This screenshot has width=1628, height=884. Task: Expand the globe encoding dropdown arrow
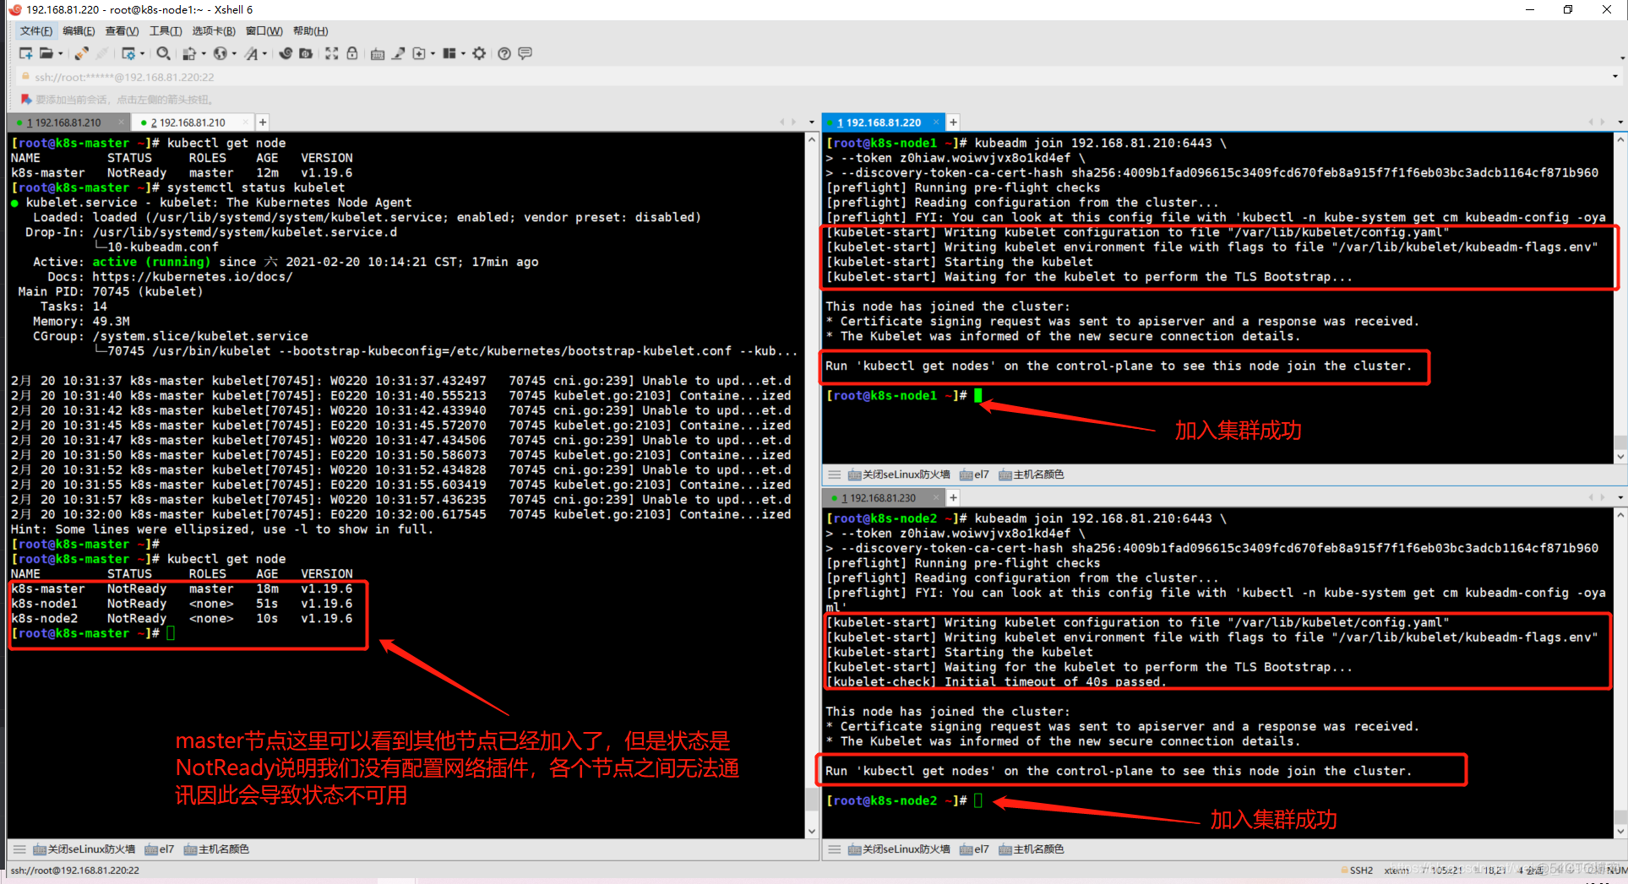[234, 53]
